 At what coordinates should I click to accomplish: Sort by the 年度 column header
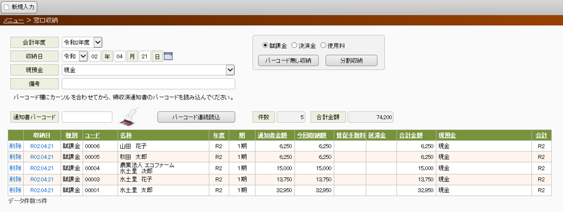219,135
